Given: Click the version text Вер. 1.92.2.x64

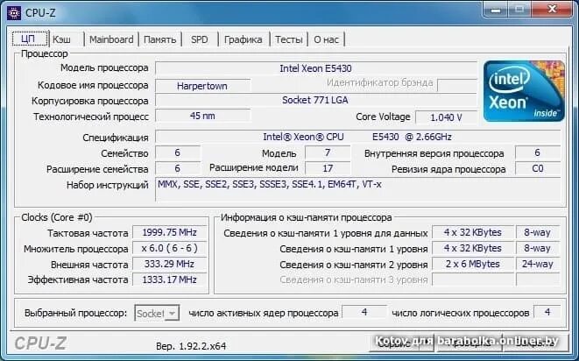Looking at the screenshot, I should 191,346.
